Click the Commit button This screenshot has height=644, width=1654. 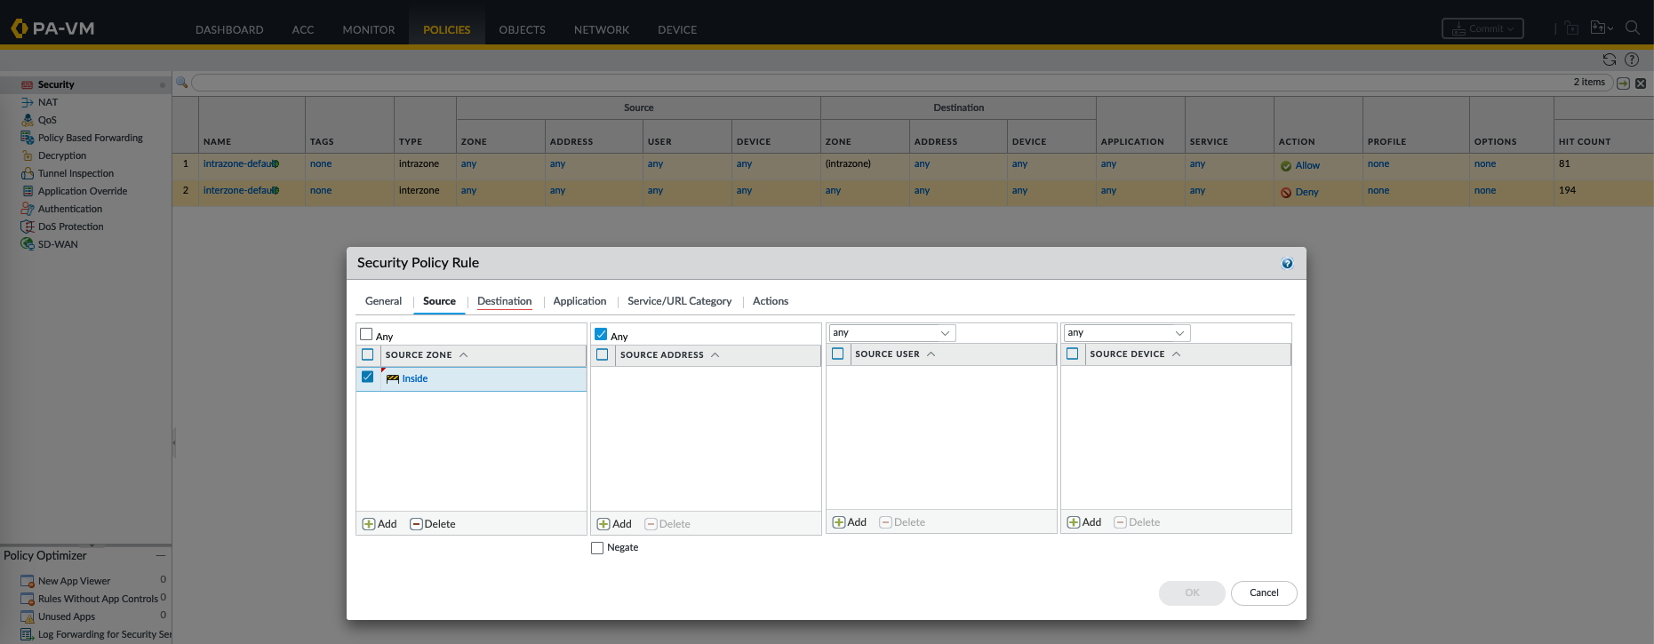(x=1482, y=28)
